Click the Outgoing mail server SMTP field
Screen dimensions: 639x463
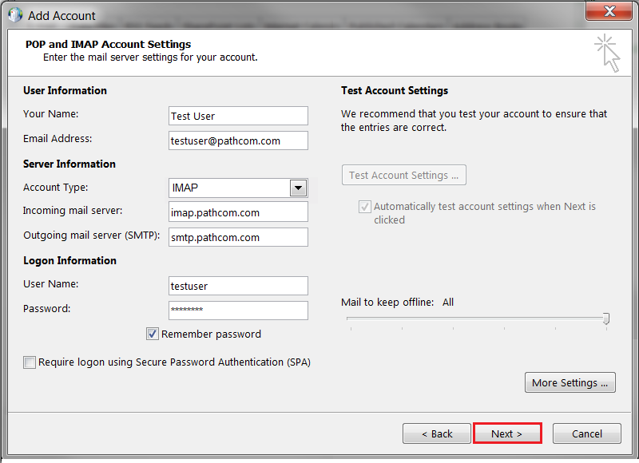click(237, 237)
